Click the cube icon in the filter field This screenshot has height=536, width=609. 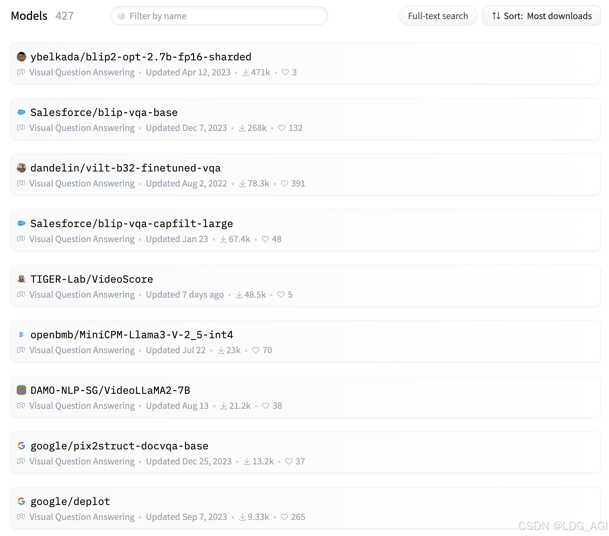pyautogui.click(x=121, y=16)
